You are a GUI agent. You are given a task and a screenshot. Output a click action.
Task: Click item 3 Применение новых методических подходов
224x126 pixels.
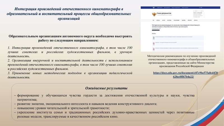[x=70, y=75]
